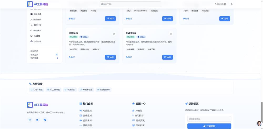Click 验证 on the 数据分析 card

(72, 19)
